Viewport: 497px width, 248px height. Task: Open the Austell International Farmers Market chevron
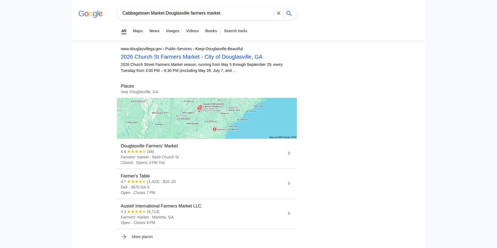289,214
